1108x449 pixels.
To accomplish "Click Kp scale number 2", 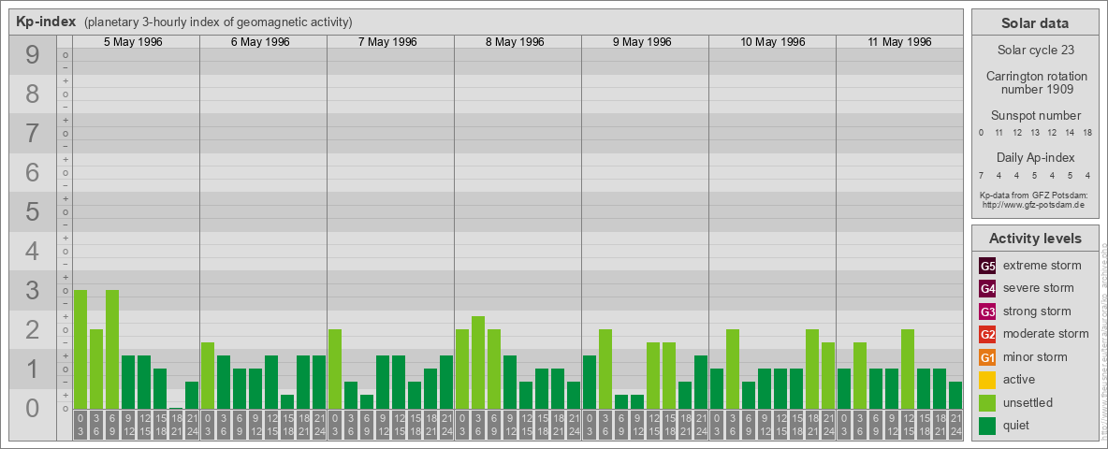I will (32, 329).
